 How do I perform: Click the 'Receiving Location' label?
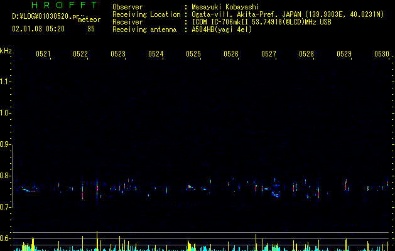pos(146,14)
